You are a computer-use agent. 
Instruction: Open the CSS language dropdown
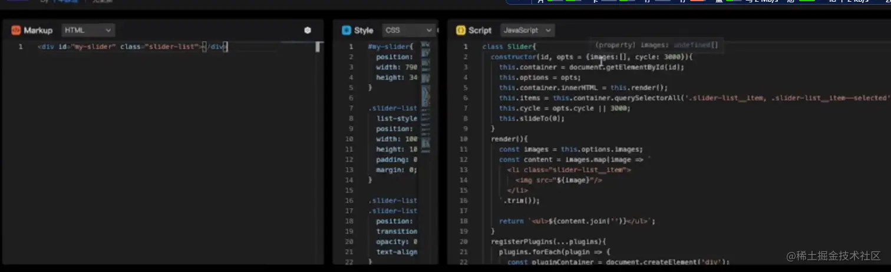[408, 30]
